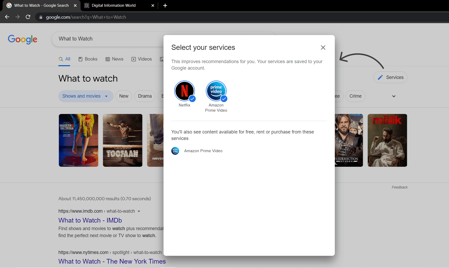The width and height of the screenshot is (449, 268).
Task: Uncheck Netflix as a selected service
Action: click(192, 99)
